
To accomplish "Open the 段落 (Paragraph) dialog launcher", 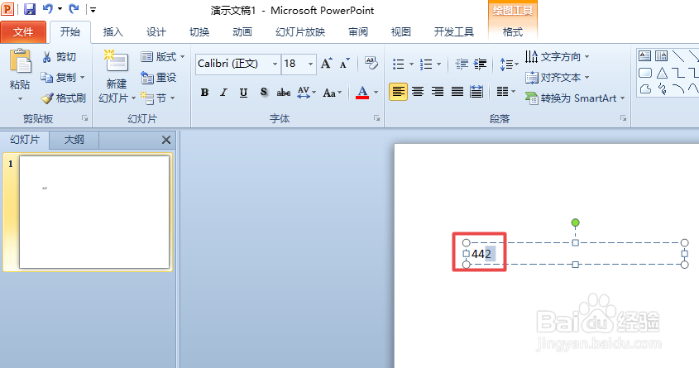I will point(623,118).
